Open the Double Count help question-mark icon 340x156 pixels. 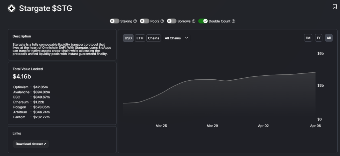click(x=233, y=21)
